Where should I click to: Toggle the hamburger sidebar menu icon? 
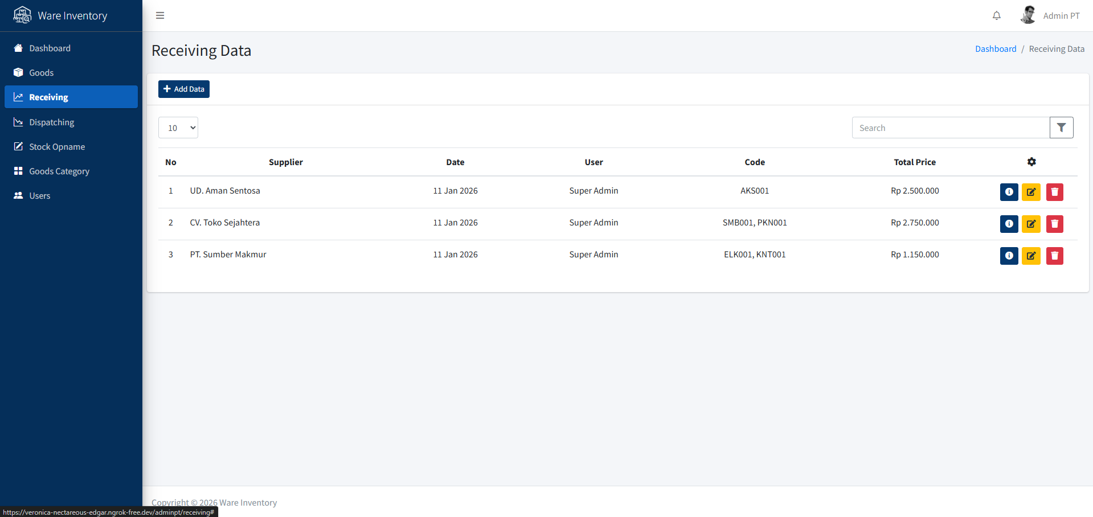coord(160,15)
